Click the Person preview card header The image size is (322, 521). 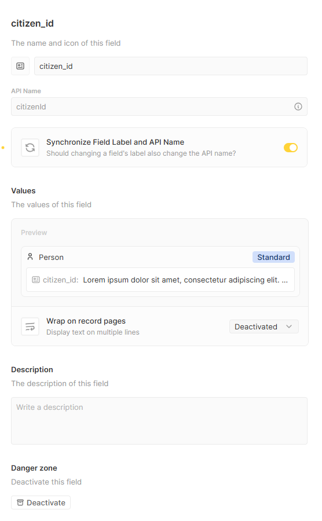160,257
